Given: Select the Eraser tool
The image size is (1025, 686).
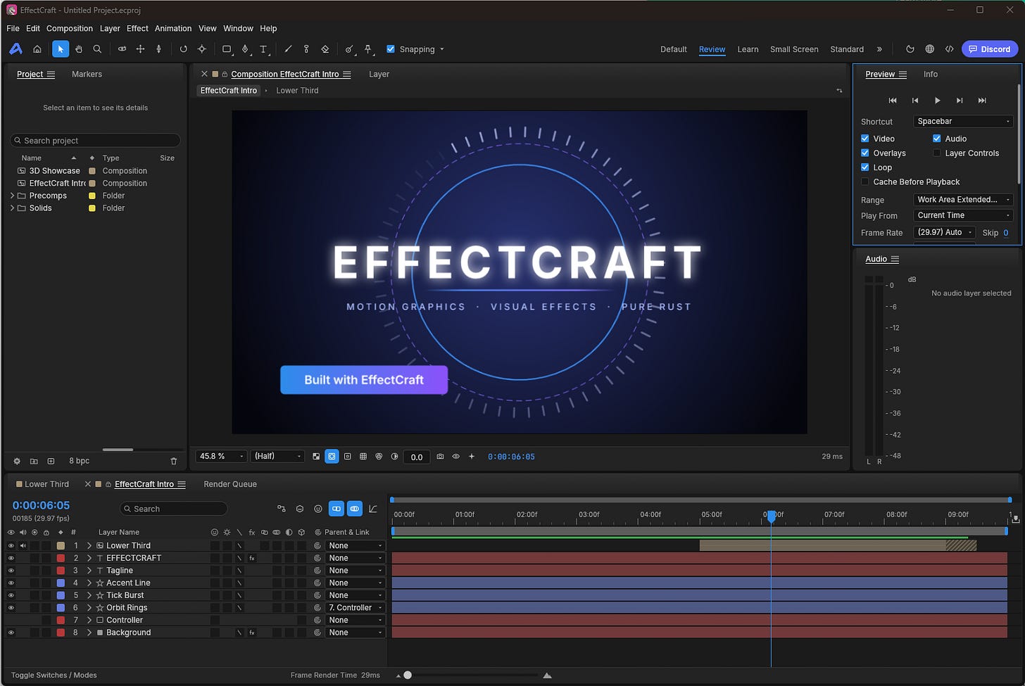Looking at the screenshot, I should point(325,49).
